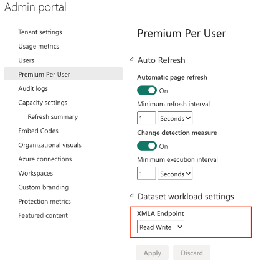
Task: Navigate to Embed Codes
Action: (38, 131)
